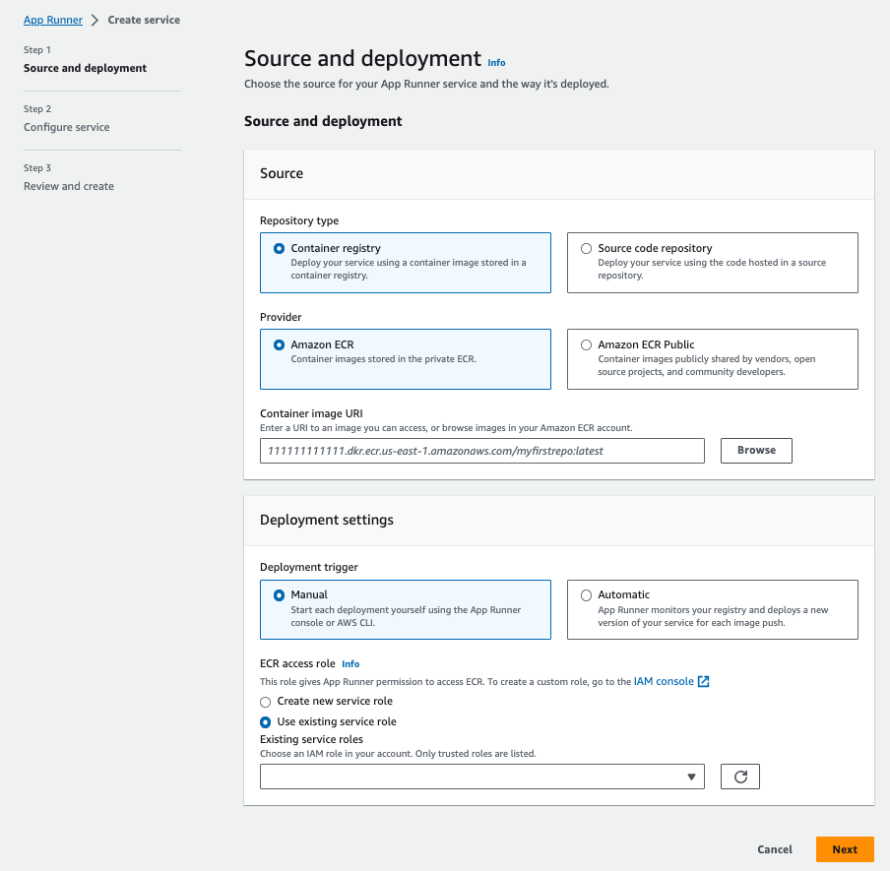Select the Manual deployment trigger
The height and width of the screenshot is (871, 890).
pos(406,609)
